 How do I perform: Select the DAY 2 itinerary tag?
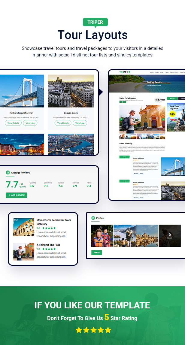point(125,181)
